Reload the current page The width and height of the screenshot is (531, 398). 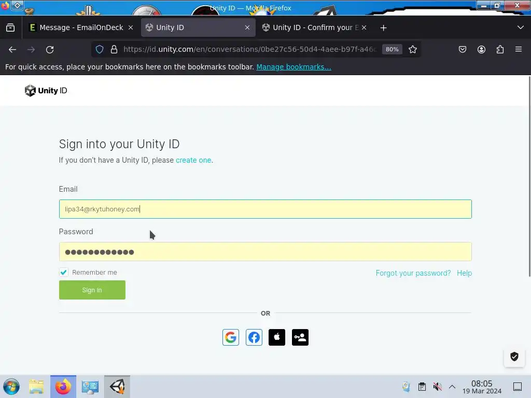click(x=50, y=49)
